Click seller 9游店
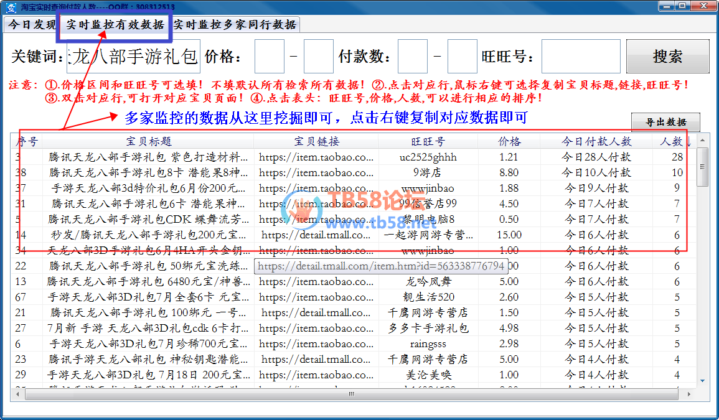719x420 pixels. pos(428,172)
